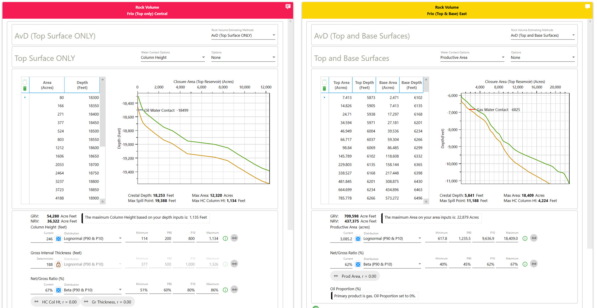Toggle the dice icon next to Productive Area

(x=358, y=239)
